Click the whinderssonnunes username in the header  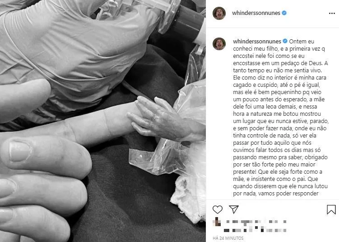pyautogui.click(x=256, y=13)
